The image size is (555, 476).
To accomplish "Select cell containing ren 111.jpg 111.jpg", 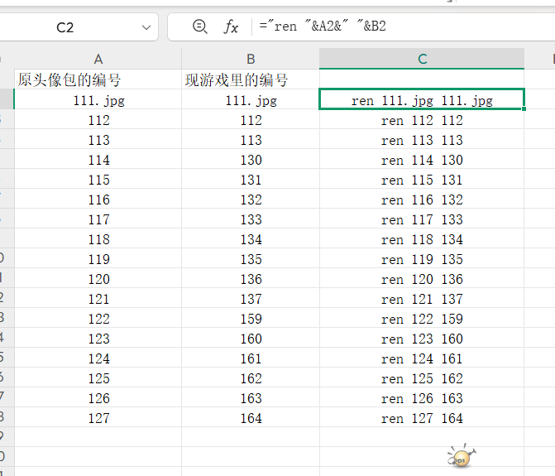I will [422, 100].
